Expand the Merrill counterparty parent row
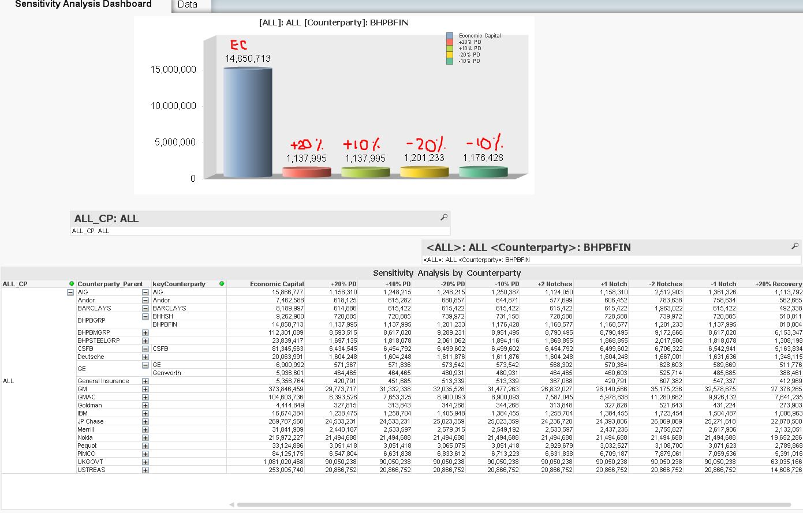Image resolution: width=803 pixels, height=513 pixels. click(145, 430)
